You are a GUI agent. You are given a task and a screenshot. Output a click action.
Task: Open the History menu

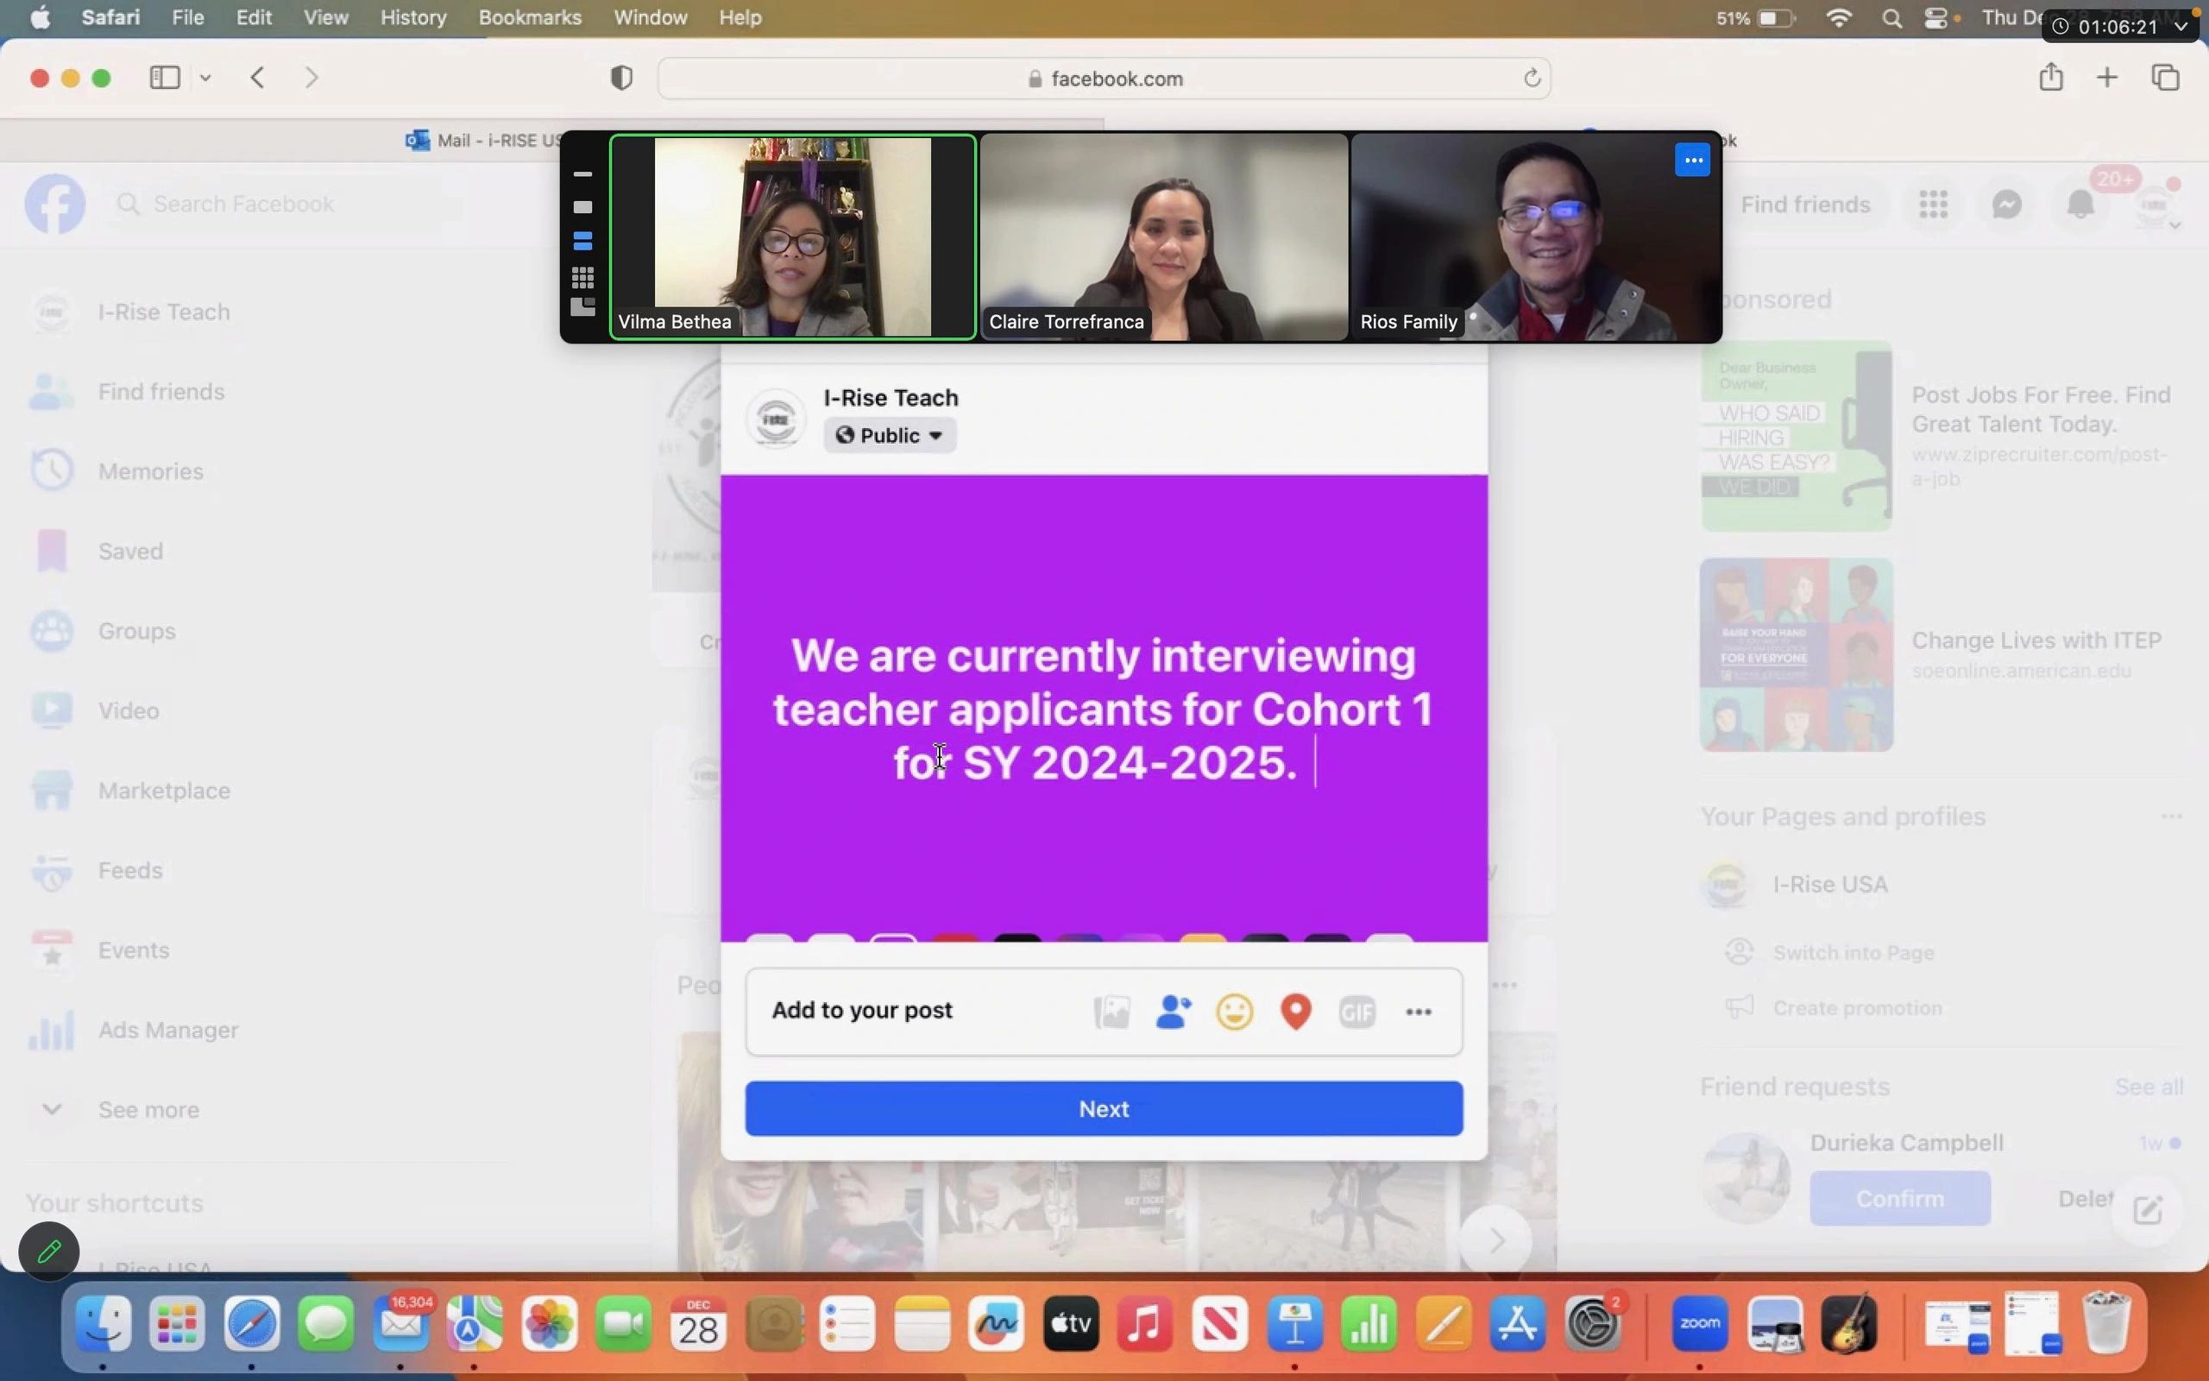coord(412,17)
